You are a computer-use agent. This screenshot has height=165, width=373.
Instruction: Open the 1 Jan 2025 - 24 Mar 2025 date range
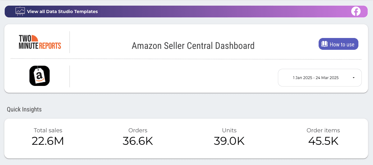point(315,78)
